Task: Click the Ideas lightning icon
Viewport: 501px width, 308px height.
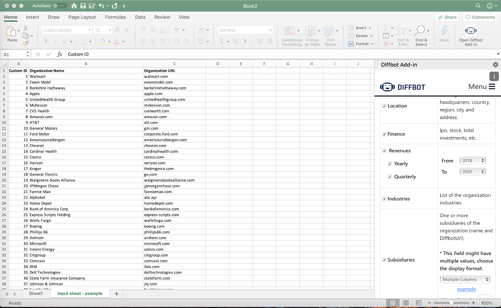Action: pyautogui.click(x=444, y=31)
